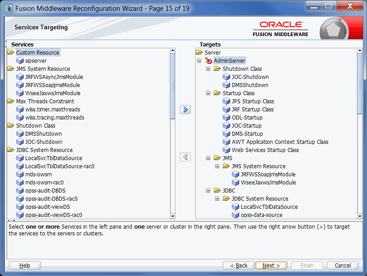Click the Custom Resource folder icon
Screen dimensions: 367x276
point(11,52)
